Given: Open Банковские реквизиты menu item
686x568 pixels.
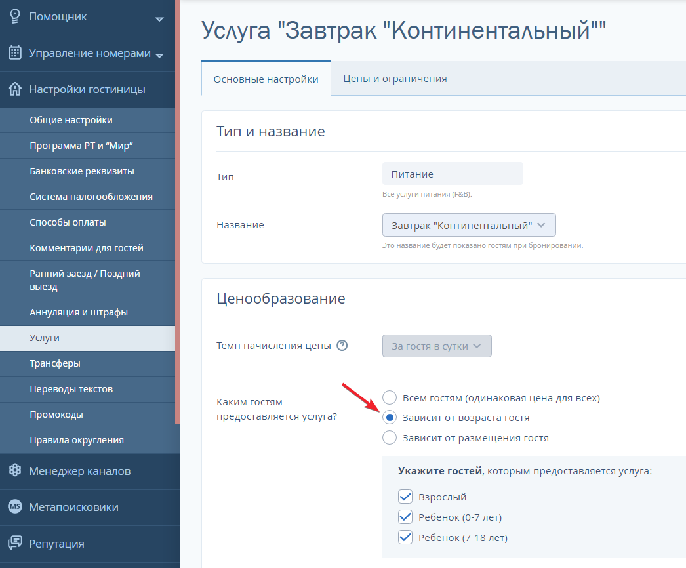Looking at the screenshot, I should click(x=87, y=171).
